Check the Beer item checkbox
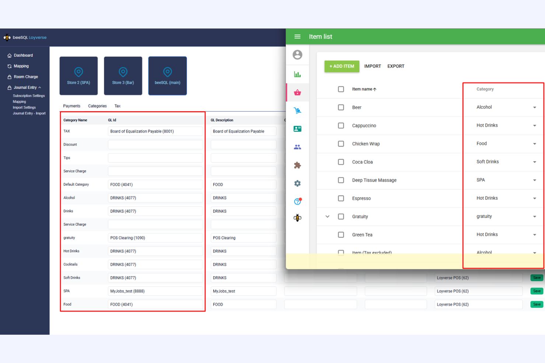545x363 pixels. 341,107
